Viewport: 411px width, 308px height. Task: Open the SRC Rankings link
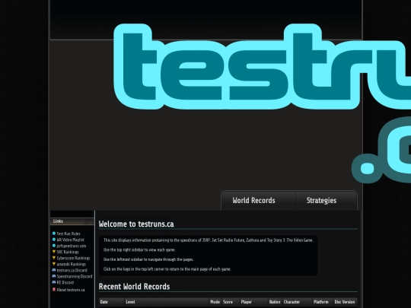[68, 252]
